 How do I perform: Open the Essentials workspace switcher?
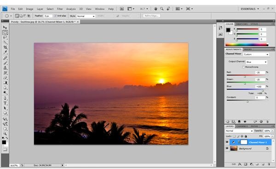(250, 9)
